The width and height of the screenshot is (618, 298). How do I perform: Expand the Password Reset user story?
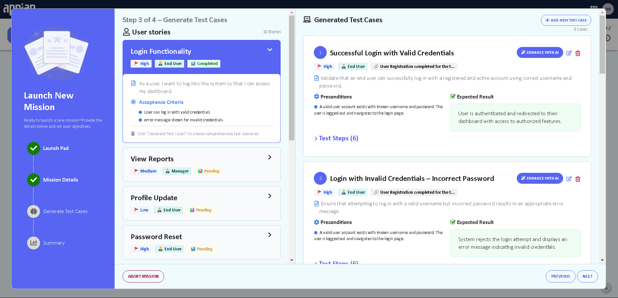coord(270,235)
